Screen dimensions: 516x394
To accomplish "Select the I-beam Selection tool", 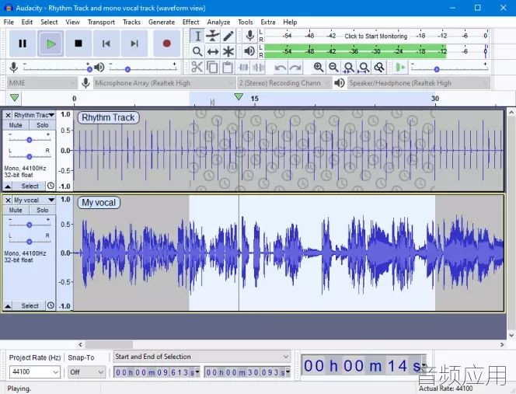I will coord(197,36).
